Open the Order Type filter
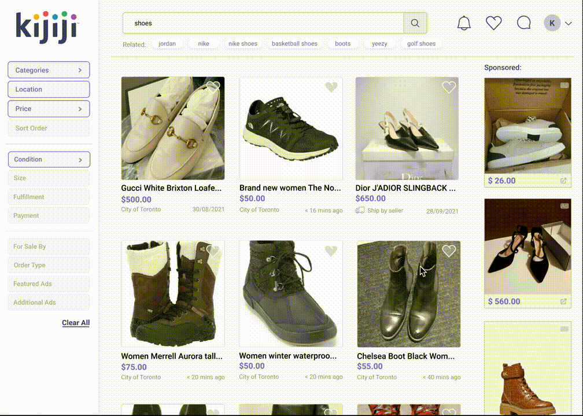583x416 pixels. click(49, 265)
